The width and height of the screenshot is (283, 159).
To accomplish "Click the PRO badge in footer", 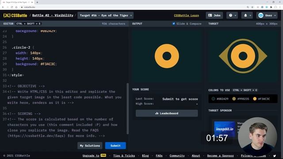I will [x=103, y=155].
